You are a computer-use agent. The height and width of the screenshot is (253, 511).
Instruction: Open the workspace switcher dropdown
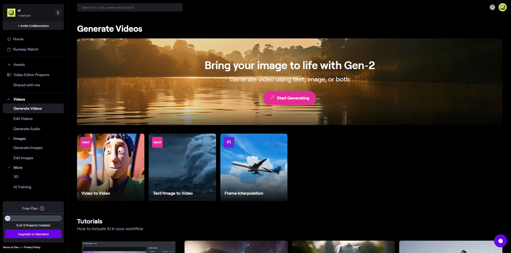click(58, 13)
